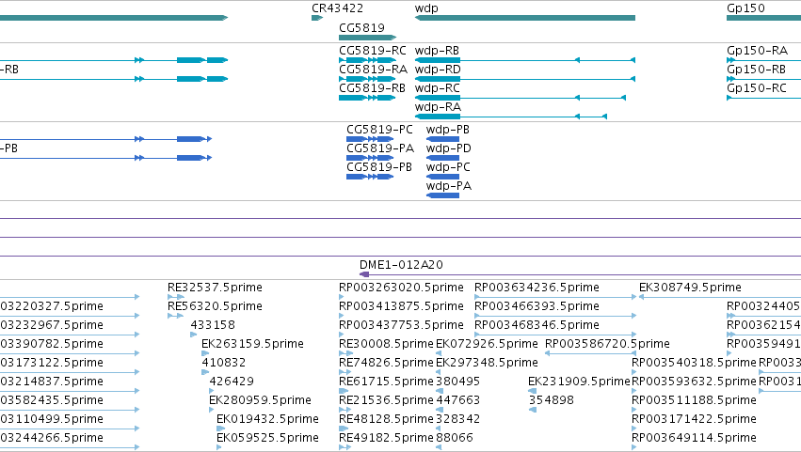Click transcript wdp-RA label
Screen dimensions: 801x452
tap(438, 107)
